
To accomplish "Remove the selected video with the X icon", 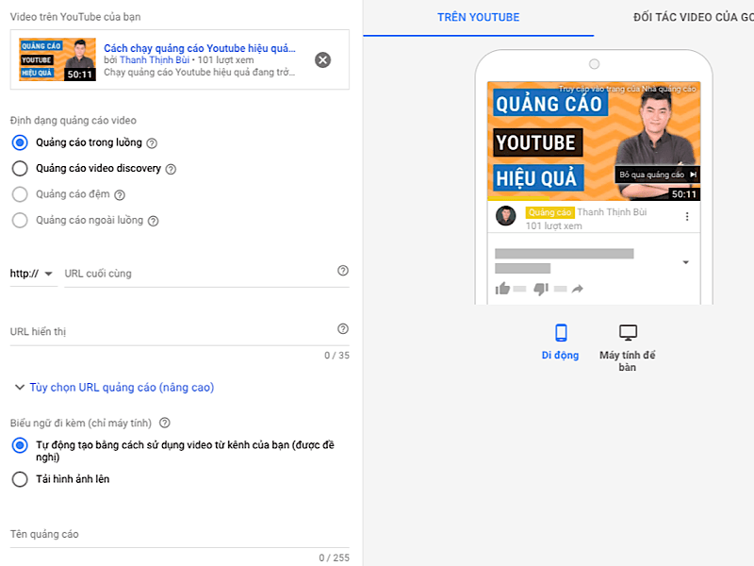I will click(x=322, y=59).
